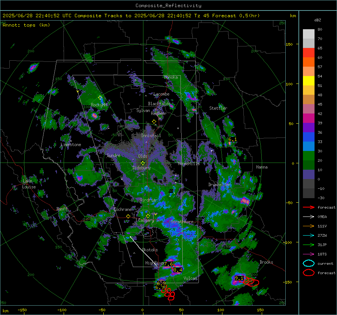The height and width of the screenshot is (315, 337).
Task: Click the yellow diamond marker below Cochrane
Action: pyautogui.click(x=128, y=216)
